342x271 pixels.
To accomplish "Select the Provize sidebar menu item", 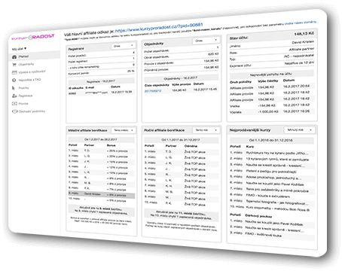I will [x=23, y=104].
